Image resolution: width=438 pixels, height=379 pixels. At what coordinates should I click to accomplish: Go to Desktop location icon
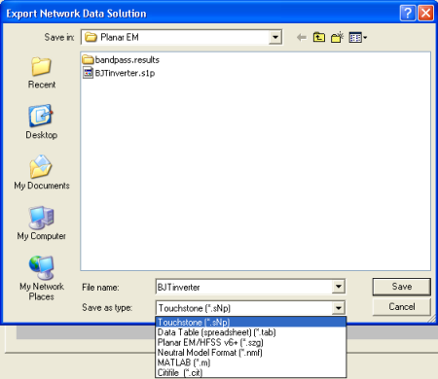coord(41,121)
